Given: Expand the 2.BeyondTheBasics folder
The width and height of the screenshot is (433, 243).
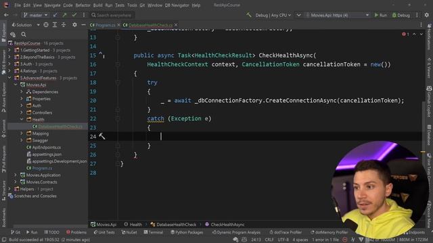Looking at the screenshot, I should click(9, 57).
